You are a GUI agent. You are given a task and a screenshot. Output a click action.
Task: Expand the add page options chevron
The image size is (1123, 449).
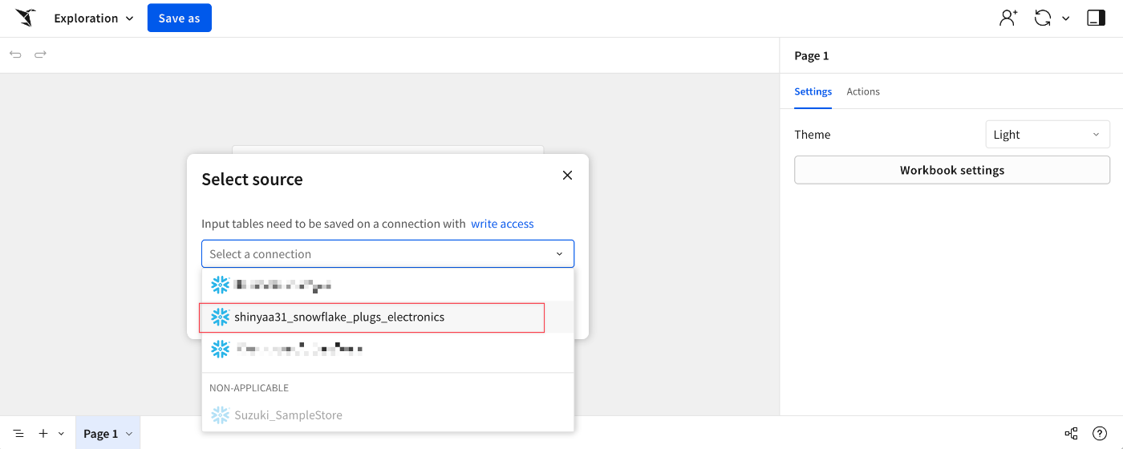[x=61, y=434]
